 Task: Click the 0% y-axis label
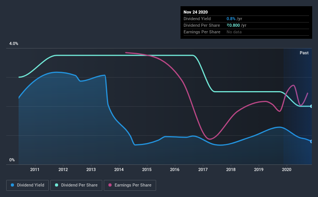[12, 160]
